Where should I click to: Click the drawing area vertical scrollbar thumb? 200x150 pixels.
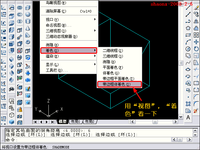[x=181, y=63]
